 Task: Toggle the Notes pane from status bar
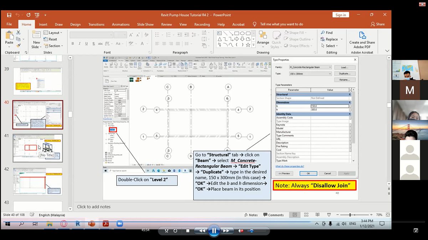(x=251, y=215)
